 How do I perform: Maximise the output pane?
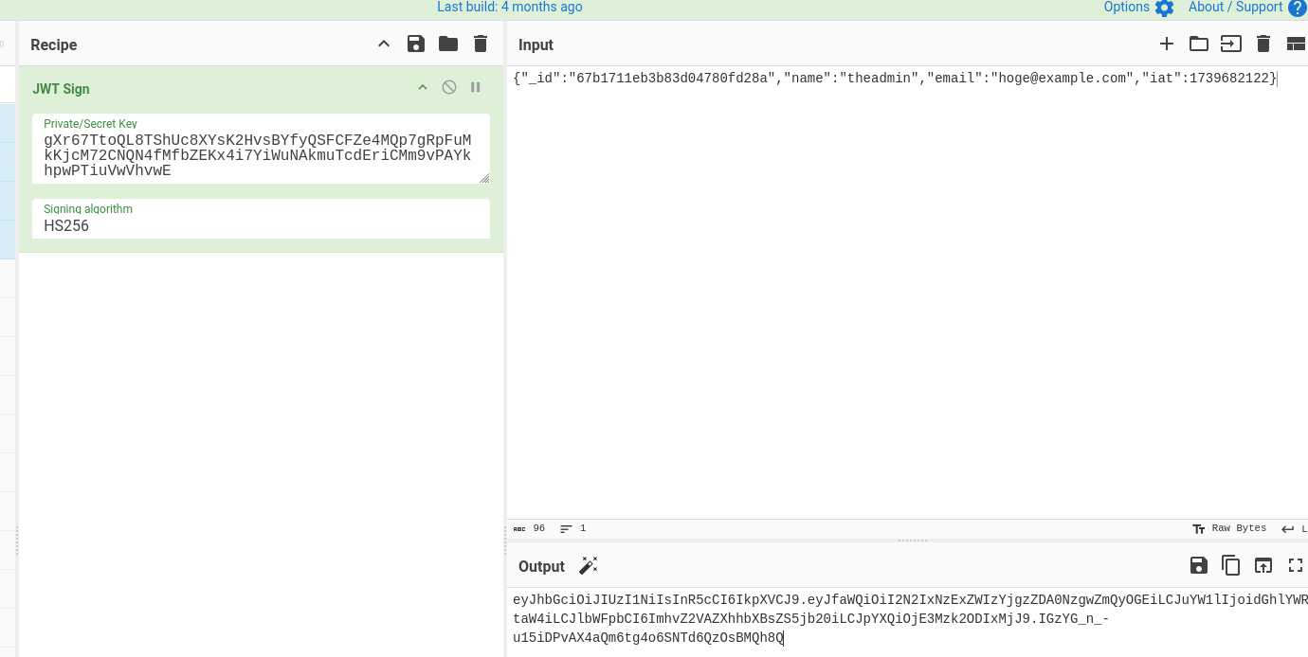click(1296, 566)
